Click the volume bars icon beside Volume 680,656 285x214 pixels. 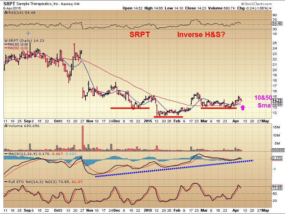tap(6, 126)
